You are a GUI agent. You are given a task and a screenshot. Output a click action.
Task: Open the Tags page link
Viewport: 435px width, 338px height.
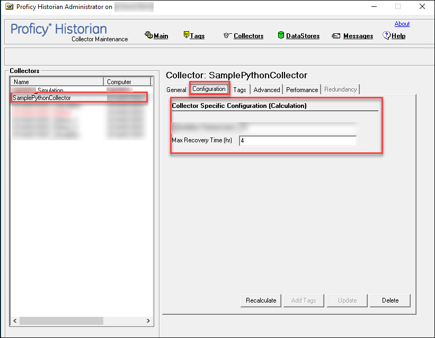197,36
